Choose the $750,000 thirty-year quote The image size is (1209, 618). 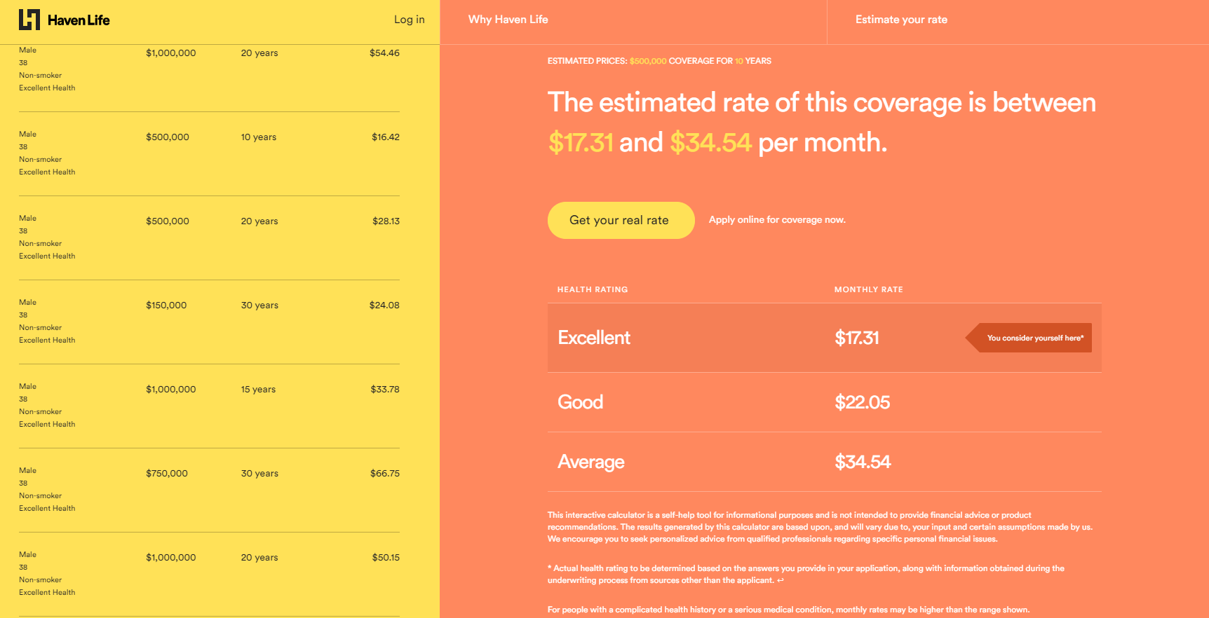point(209,490)
